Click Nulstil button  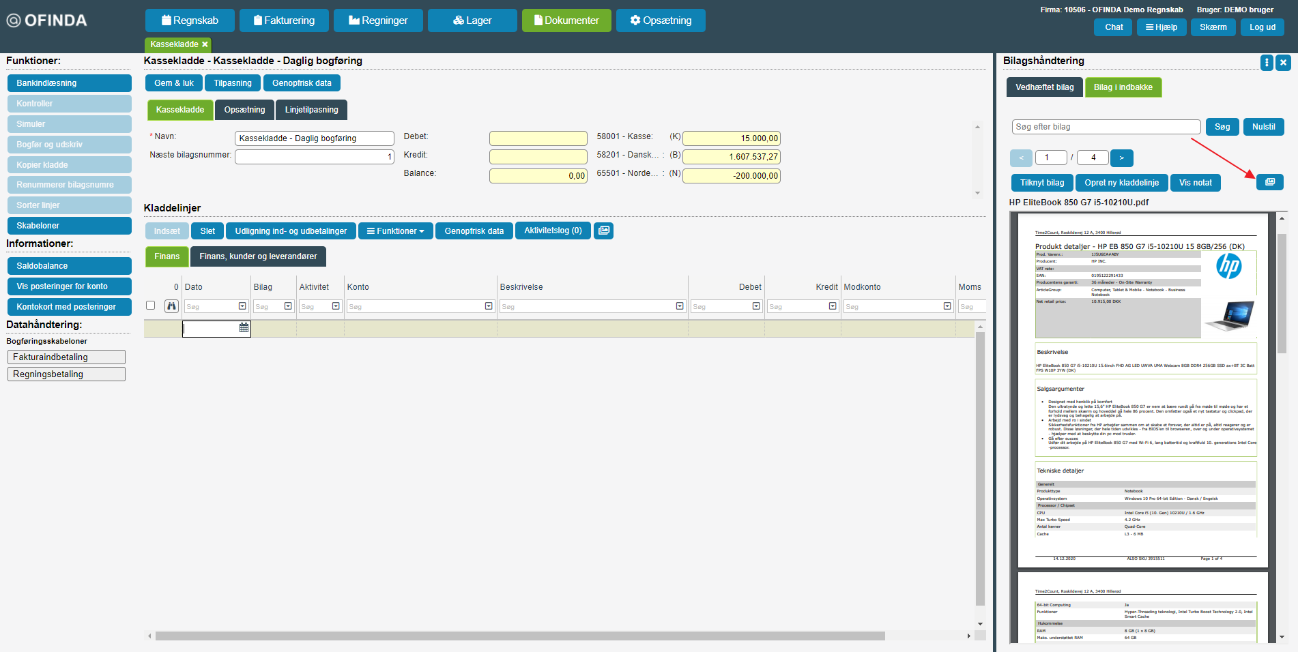pyautogui.click(x=1264, y=127)
